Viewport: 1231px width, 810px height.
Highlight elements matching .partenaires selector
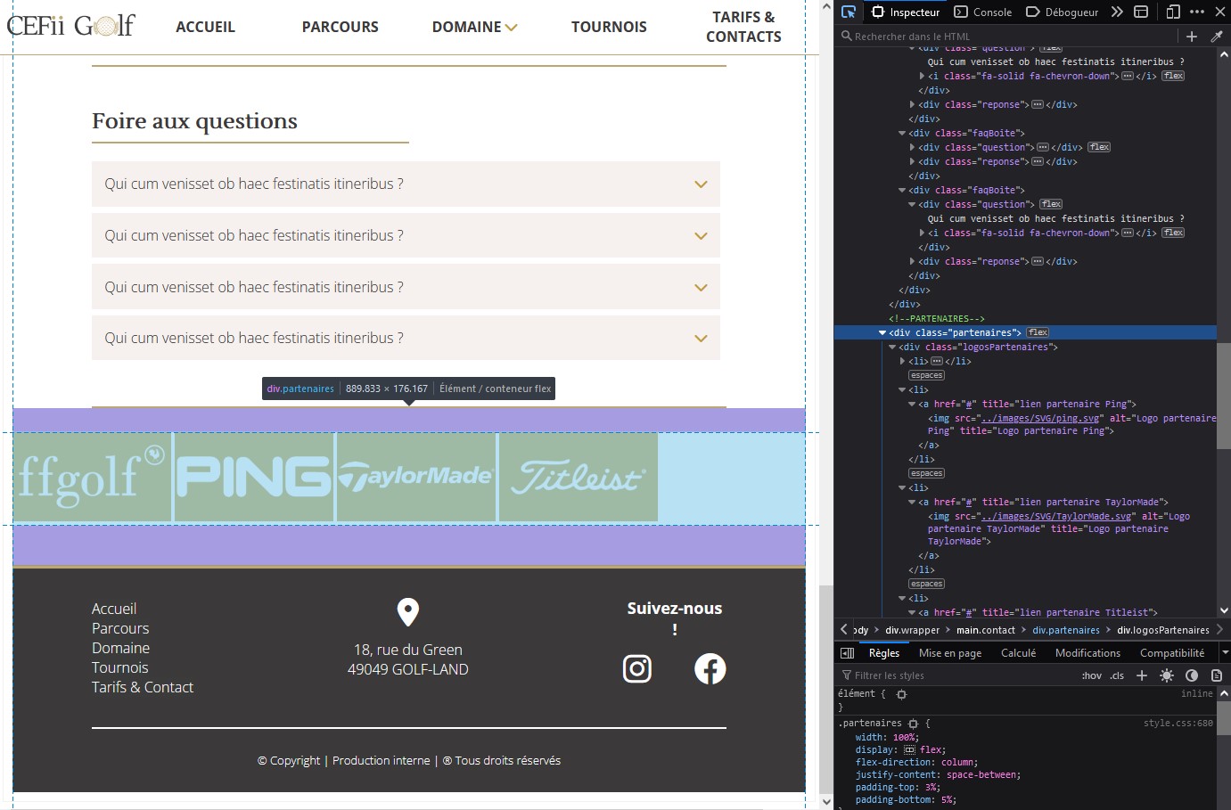914,724
